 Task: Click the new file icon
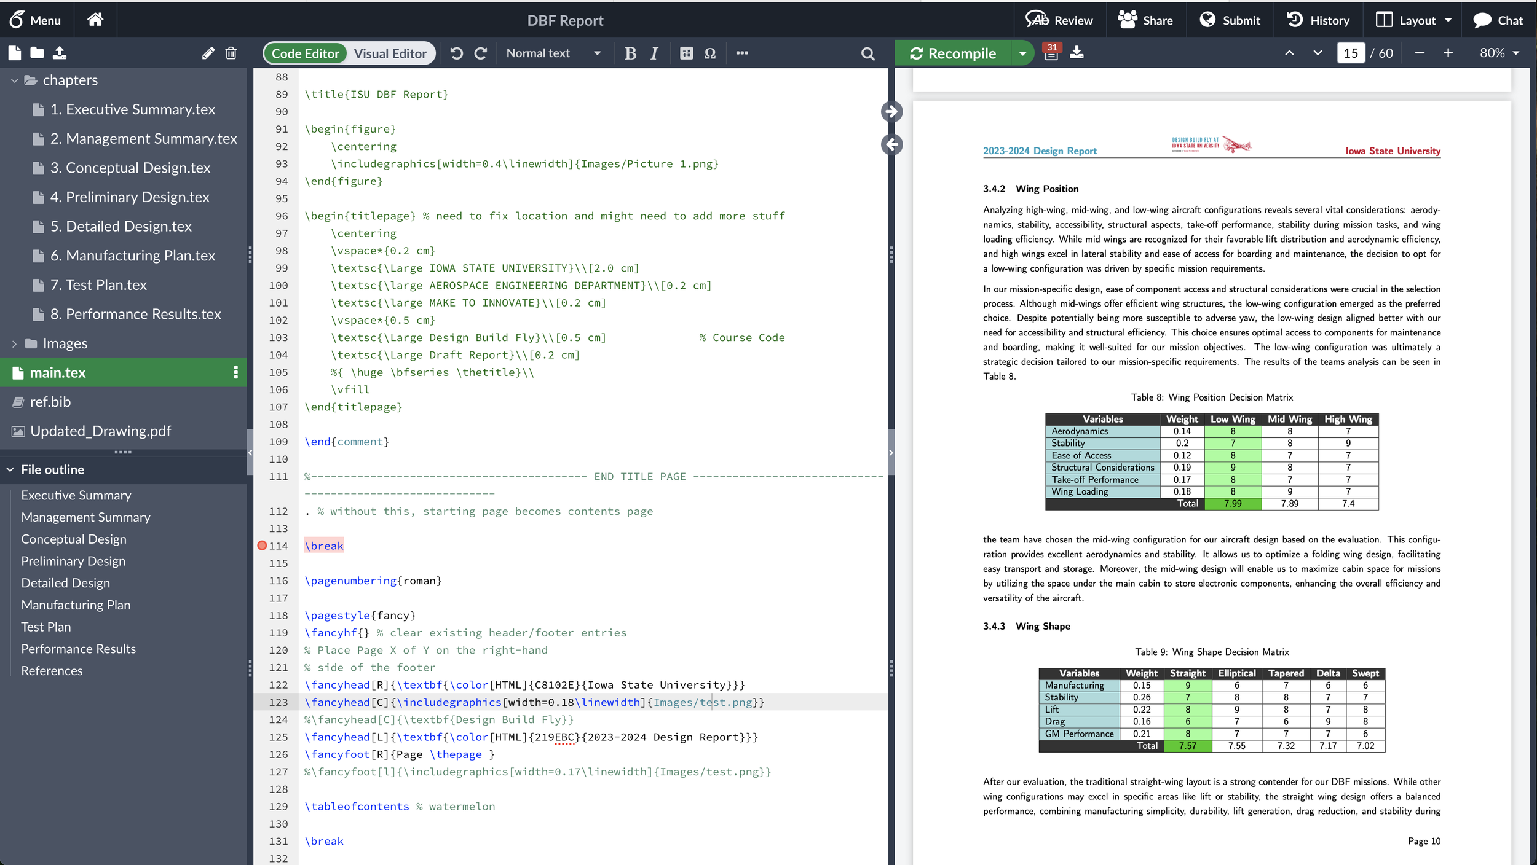(15, 53)
